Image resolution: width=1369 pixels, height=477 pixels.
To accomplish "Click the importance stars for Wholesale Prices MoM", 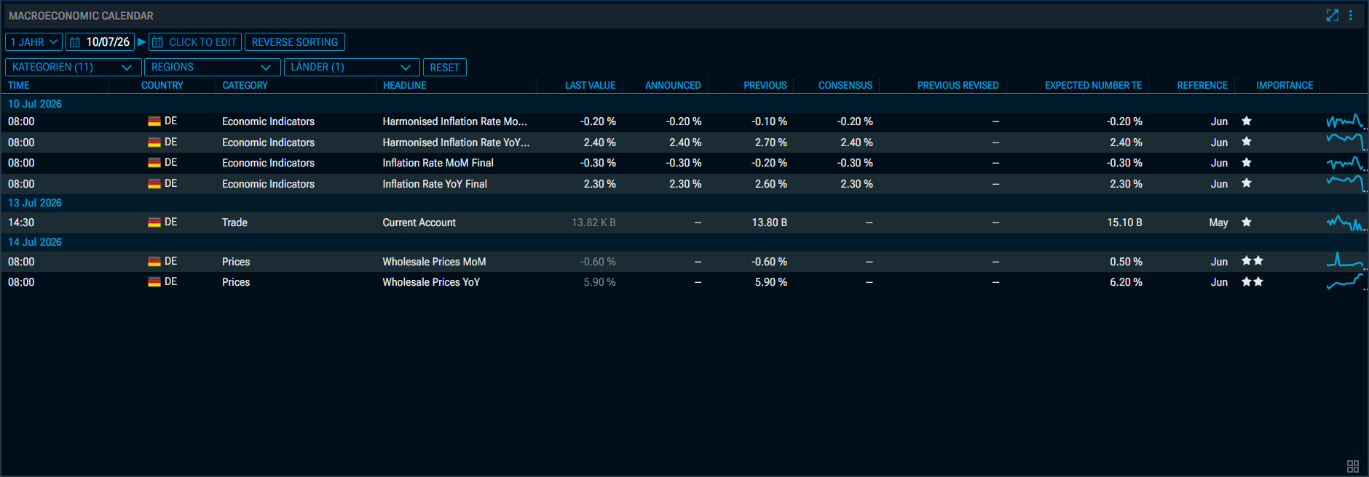I will pos(1252,260).
